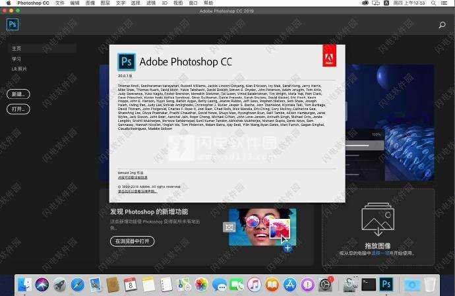Image resolution: width=455 pixels, height=296 pixels.
Task: Select the 主页 sidebar tab
Action: (x=42, y=49)
